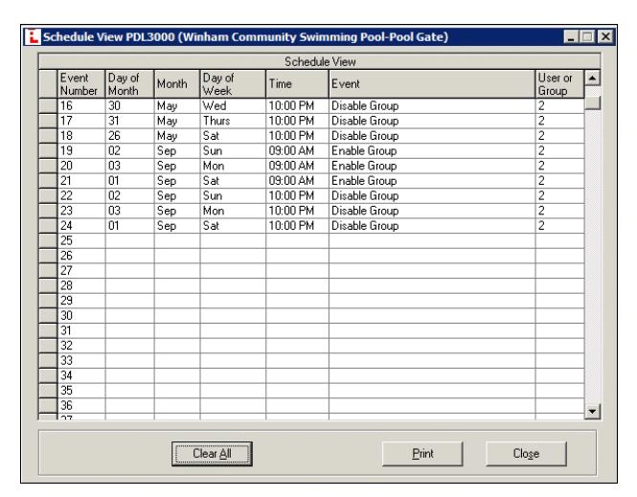637x497 pixels.
Task: Click day of month 03 in row 20
Action: pyautogui.click(x=129, y=166)
